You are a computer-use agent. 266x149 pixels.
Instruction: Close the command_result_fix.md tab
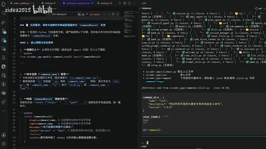pyautogui.click(x=92, y=3)
